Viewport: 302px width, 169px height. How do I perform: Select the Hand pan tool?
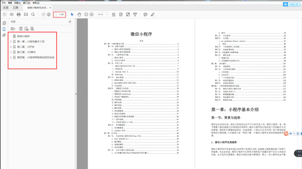click(79, 15)
